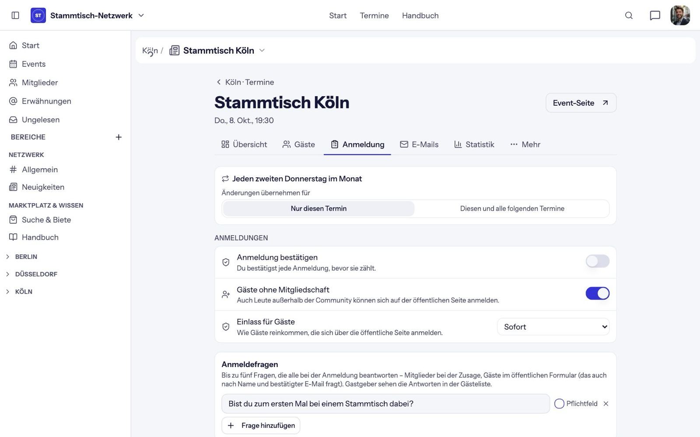Expand the Berlin section in sidebar
The height and width of the screenshot is (437, 700).
(7, 257)
